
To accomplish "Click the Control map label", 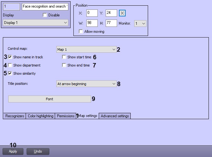I will coord(17,49).
